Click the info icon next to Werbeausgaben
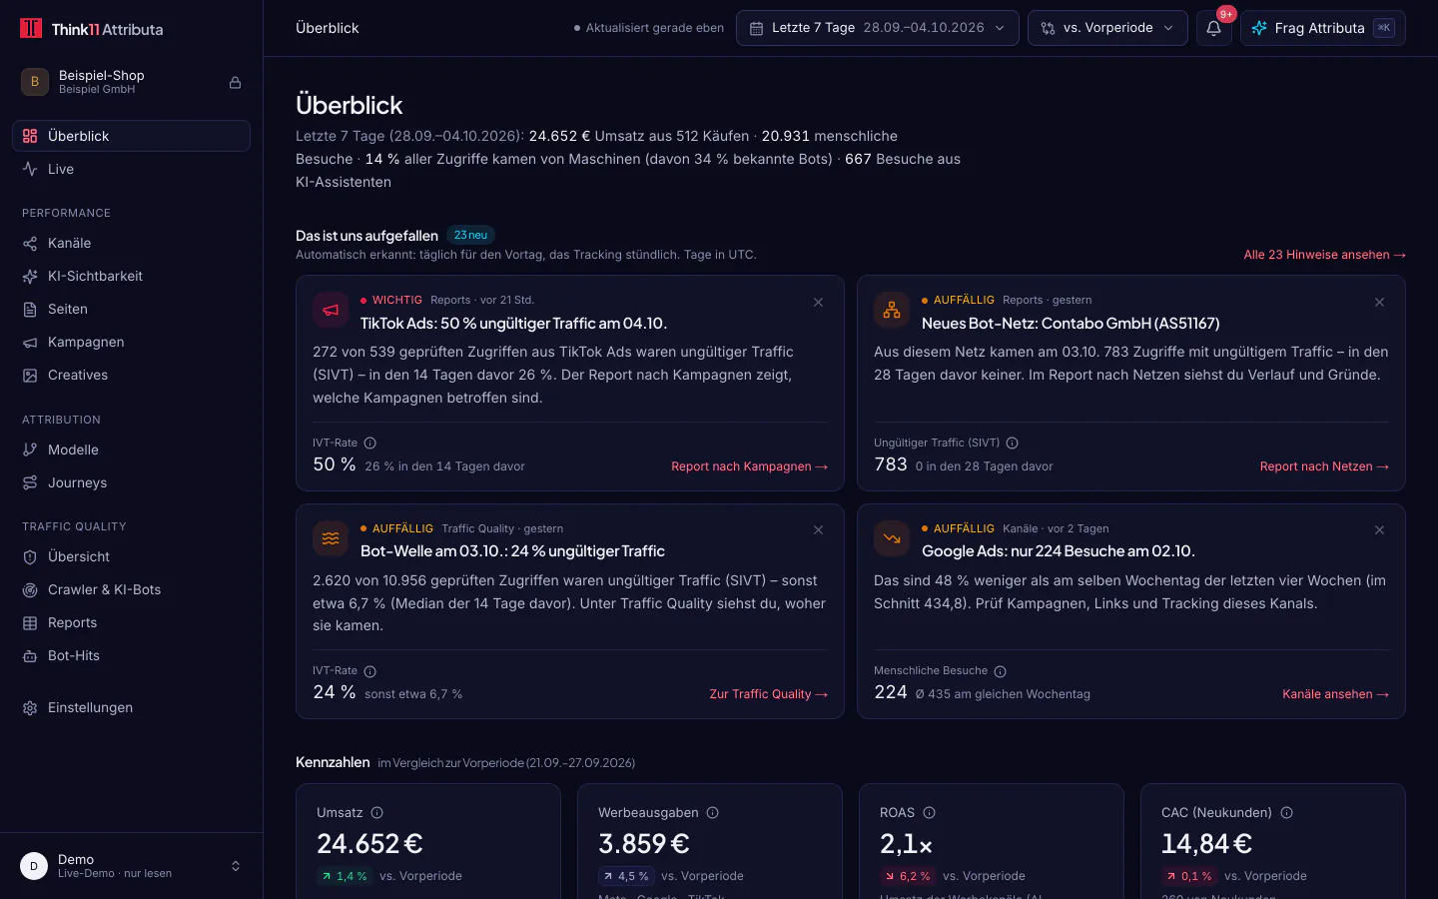1438x899 pixels. tap(713, 813)
